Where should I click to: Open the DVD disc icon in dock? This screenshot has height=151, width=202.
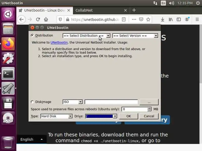pyautogui.click(x=8, y=118)
